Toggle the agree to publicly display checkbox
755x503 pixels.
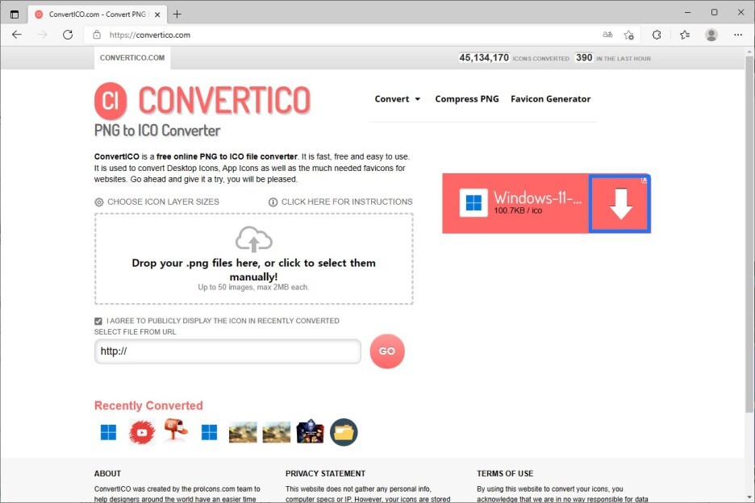click(98, 321)
